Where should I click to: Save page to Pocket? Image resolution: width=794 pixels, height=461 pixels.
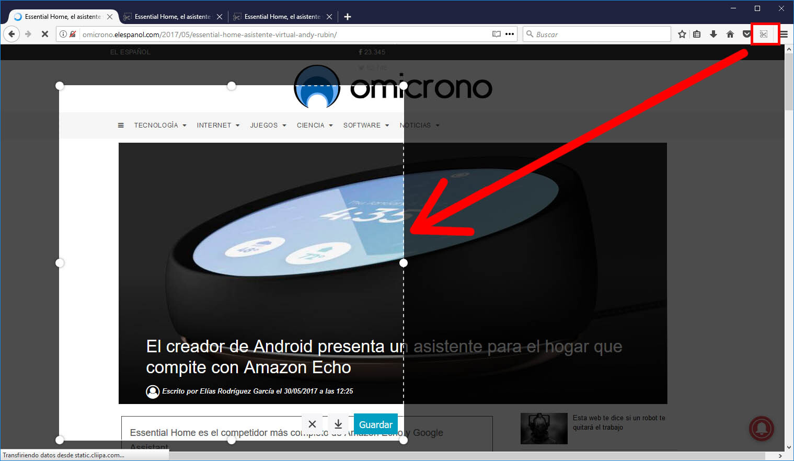[x=746, y=34]
